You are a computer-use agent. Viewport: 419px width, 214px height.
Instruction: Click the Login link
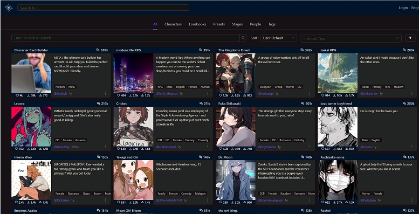403,8
